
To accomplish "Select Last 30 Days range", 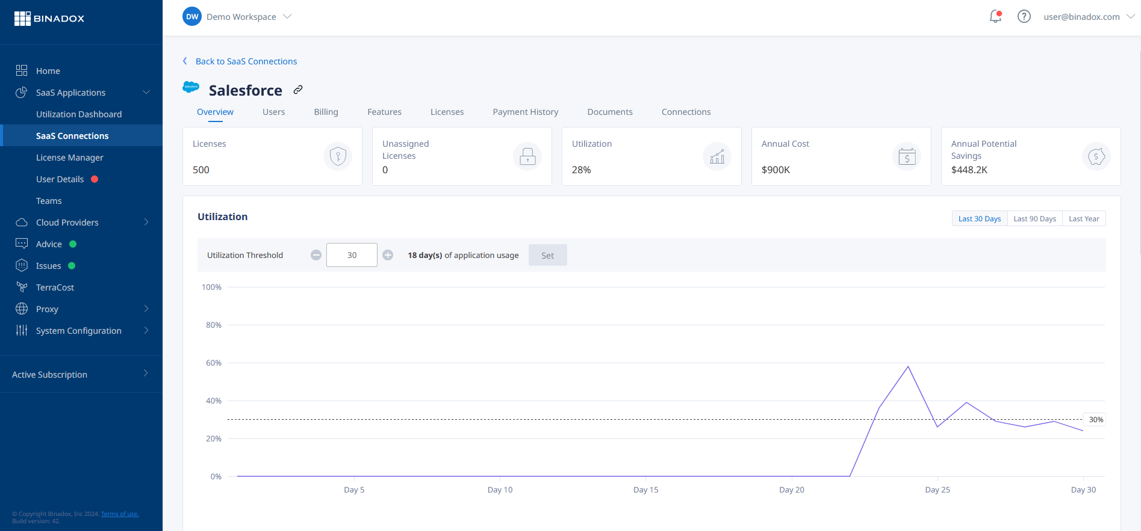I will click(980, 218).
